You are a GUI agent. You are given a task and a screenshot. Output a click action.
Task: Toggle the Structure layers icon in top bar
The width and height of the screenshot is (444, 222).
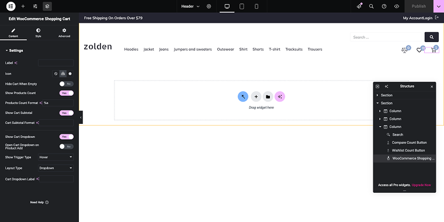[x=47, y=6]
